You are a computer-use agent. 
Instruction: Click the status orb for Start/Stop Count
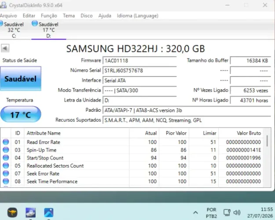coord(6,158)
